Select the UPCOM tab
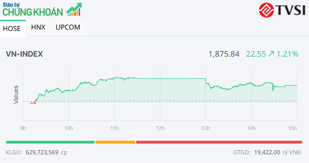309x163 pixels. click(x=68, y=27)
